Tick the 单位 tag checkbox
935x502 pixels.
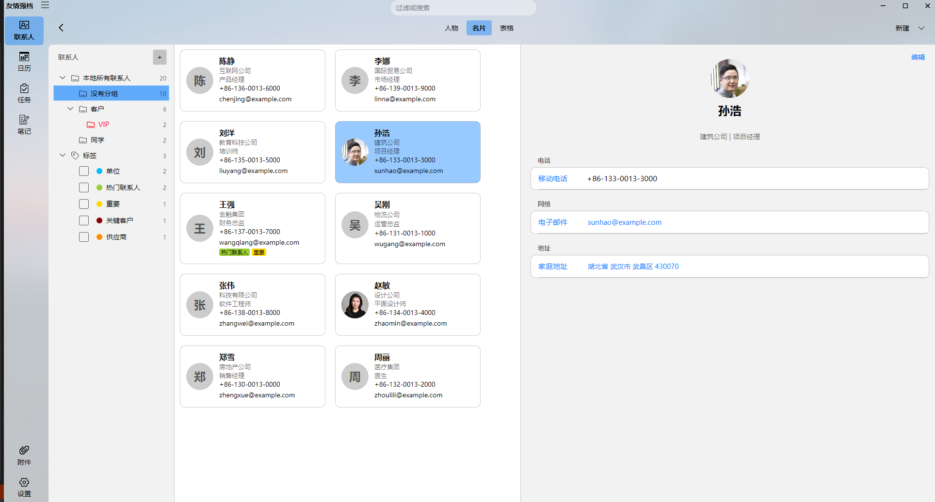pos(84,171)
